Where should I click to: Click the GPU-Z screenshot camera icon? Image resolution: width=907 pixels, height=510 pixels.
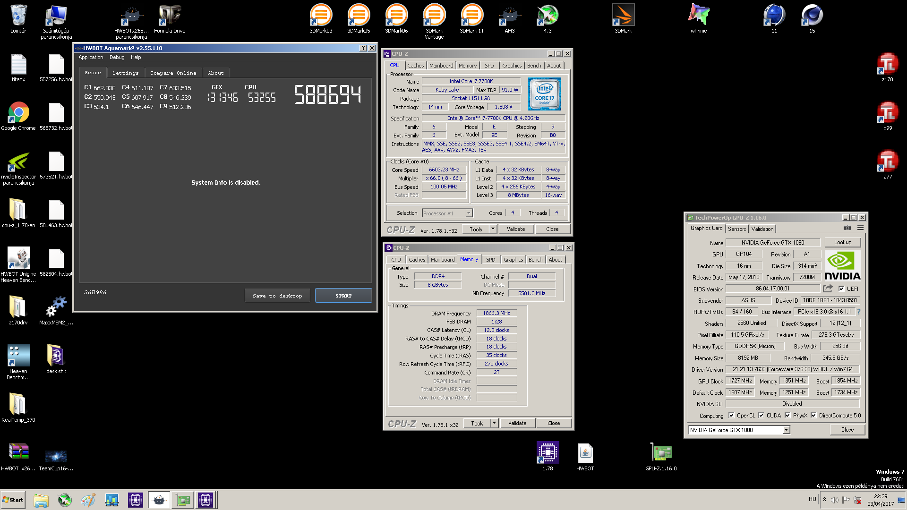coord(847,228)
